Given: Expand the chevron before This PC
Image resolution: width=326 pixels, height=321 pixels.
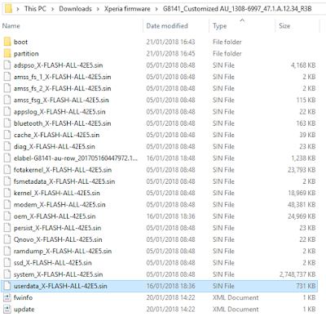Looking at the screenshot, I should (18, 9).
